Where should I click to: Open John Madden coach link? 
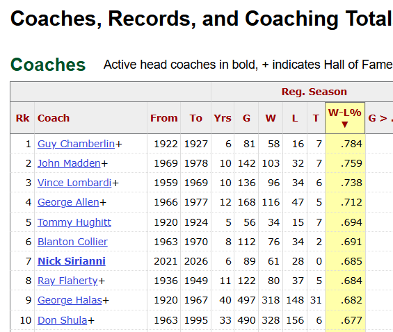tap(69, 163)
